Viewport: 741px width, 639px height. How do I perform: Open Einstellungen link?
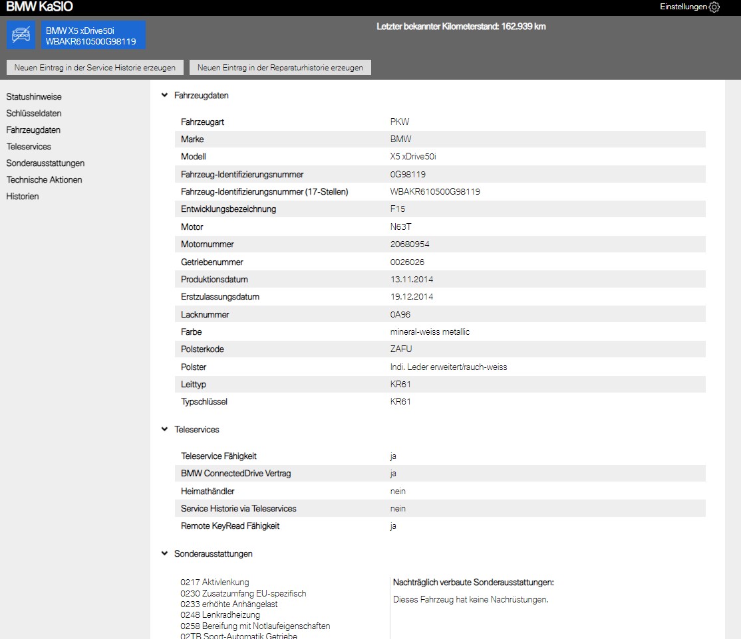(683, 7)
